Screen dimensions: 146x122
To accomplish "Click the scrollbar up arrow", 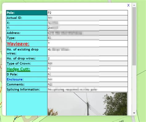I will tap(134, 5).
